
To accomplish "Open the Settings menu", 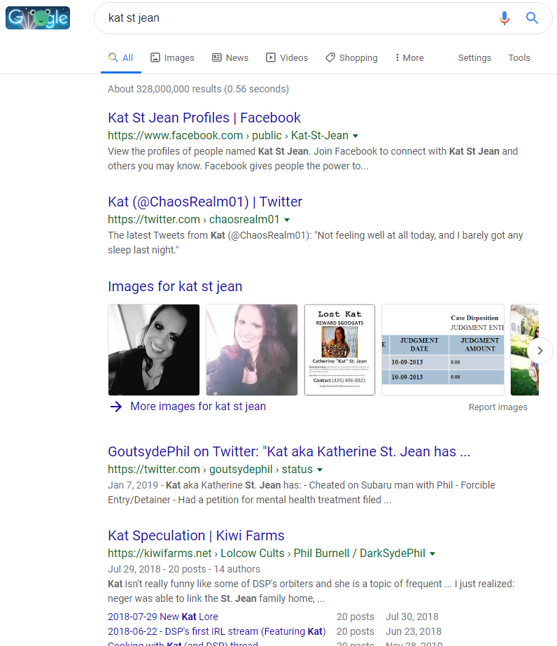I will (x=474, y=58).
